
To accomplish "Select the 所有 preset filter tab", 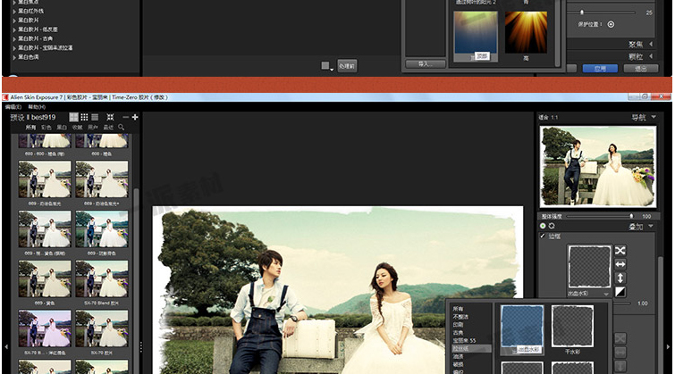I will pyautogui.click(x=30, y=128).
